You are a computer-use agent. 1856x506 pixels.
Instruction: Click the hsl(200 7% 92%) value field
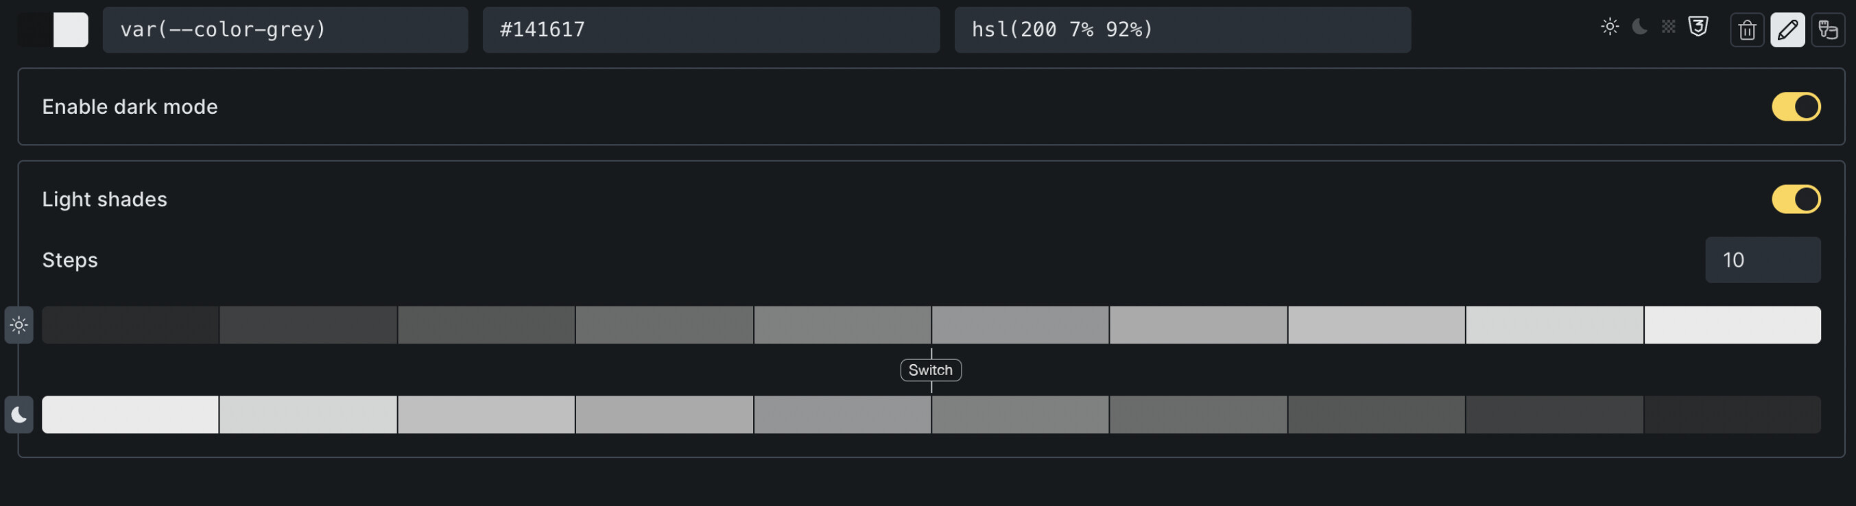(x=1182, y=29)
